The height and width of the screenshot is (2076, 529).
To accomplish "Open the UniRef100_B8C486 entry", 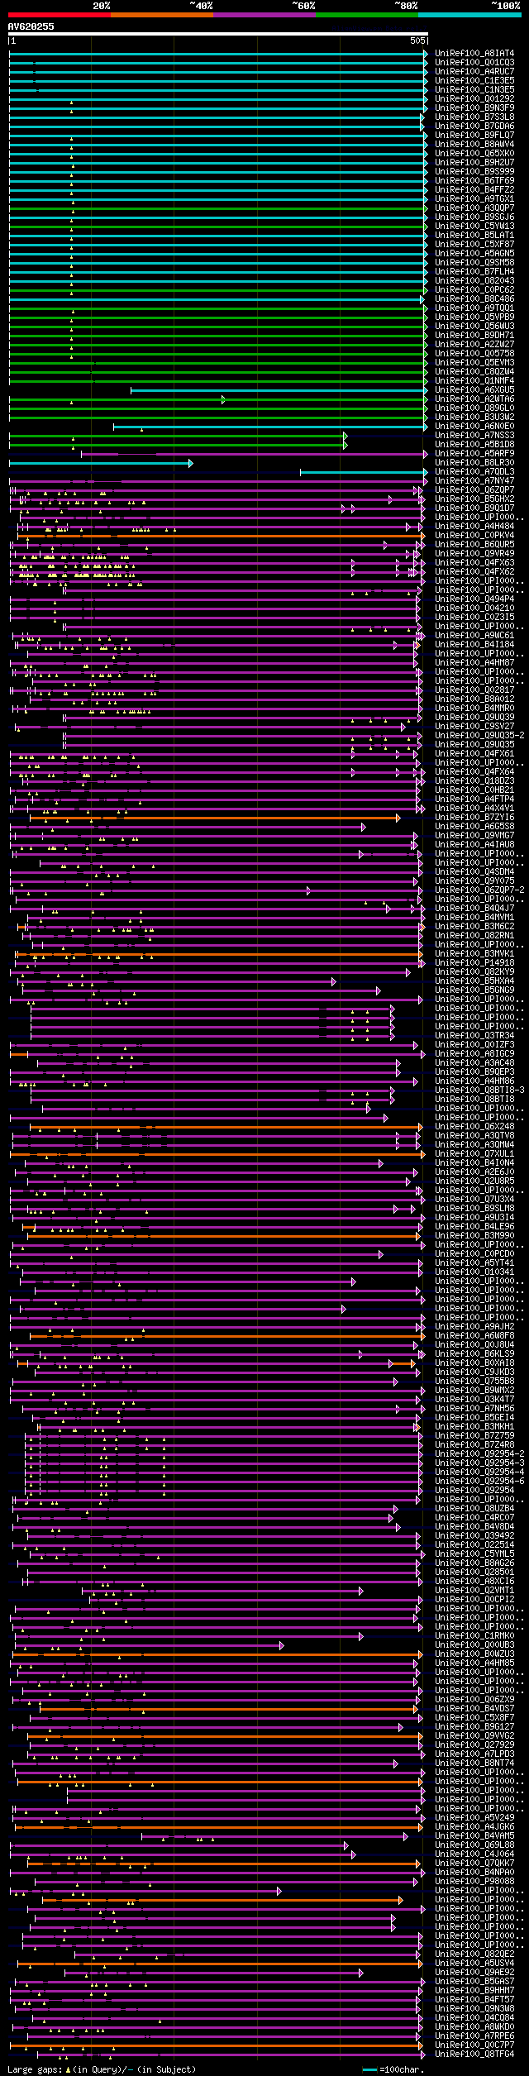I will pyautogui.click(x=474, y=299).
